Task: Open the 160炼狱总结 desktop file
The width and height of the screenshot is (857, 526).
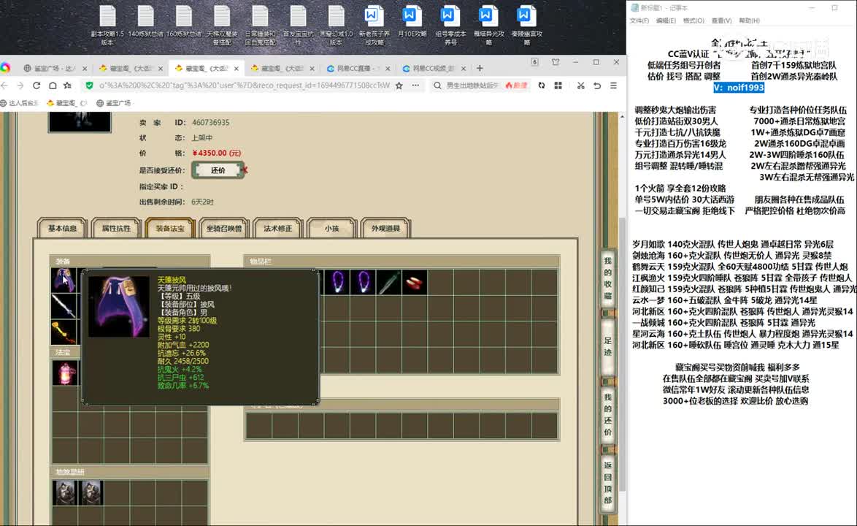Action: [184, 22]
